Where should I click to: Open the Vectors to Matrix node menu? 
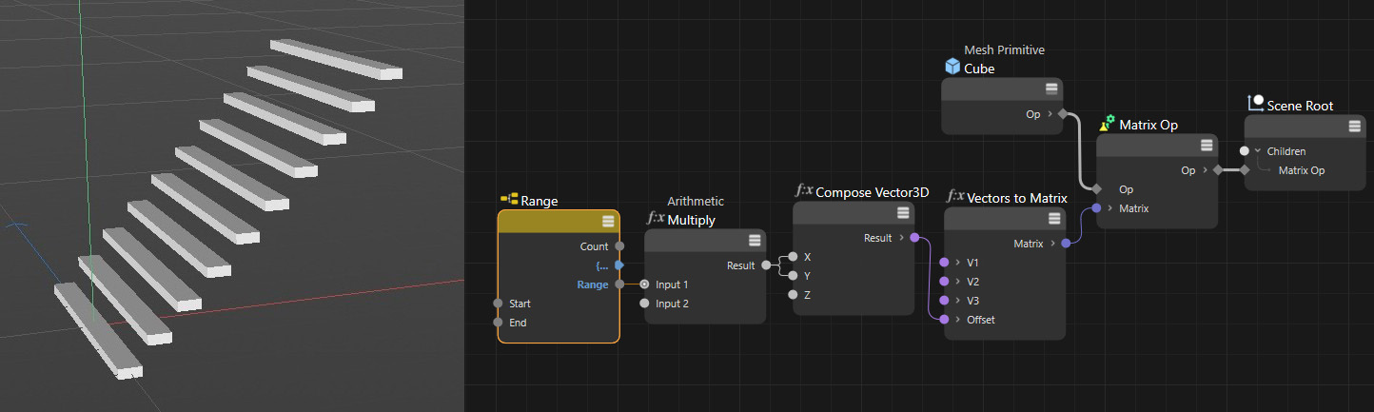pyautogui.click(x=1053, y=218)
